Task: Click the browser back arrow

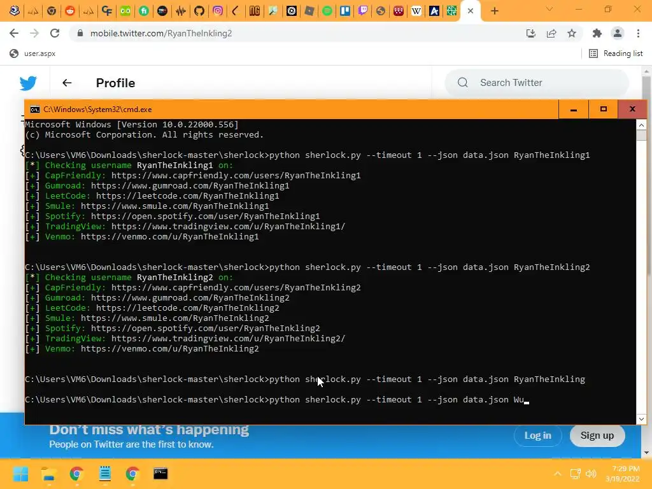Action: (14, 33)
